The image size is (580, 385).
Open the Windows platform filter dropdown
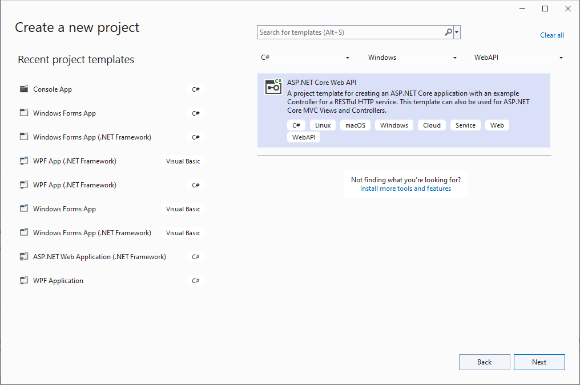412,58
